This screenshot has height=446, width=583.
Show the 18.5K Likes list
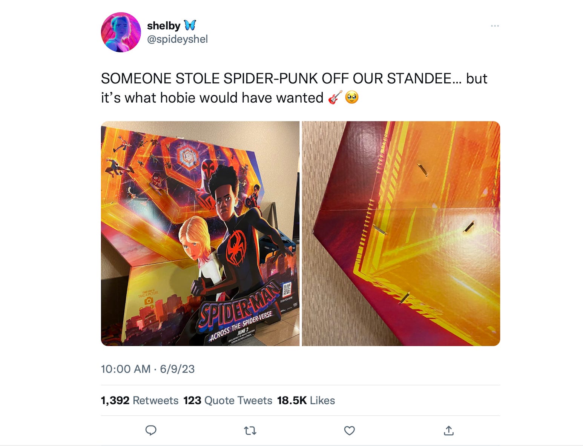(306, 400)
